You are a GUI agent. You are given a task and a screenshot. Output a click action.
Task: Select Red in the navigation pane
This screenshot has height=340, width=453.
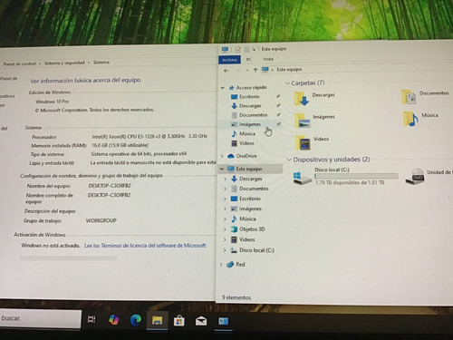240,265
